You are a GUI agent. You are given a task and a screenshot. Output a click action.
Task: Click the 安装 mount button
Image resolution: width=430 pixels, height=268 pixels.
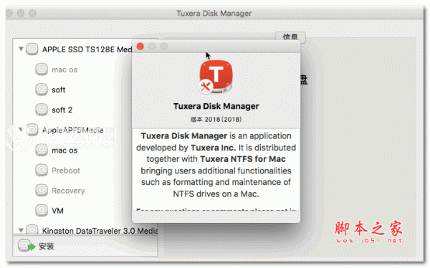pos(36,246)
